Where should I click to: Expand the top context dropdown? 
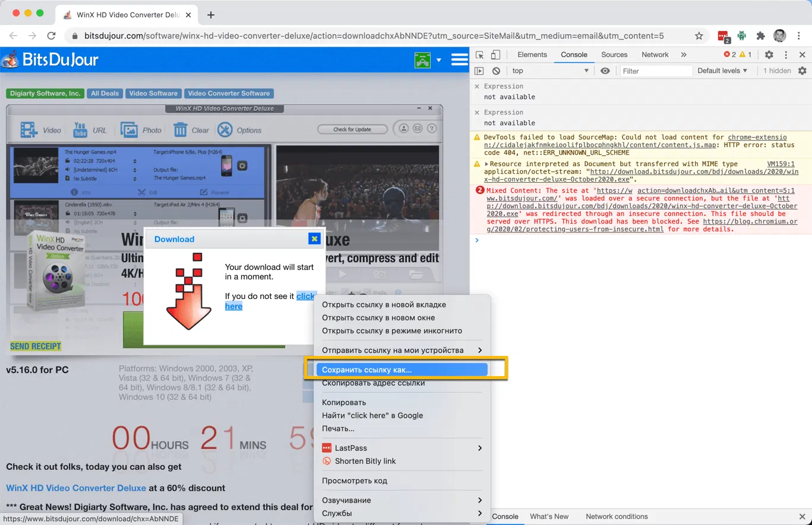(x=550, y=71)
